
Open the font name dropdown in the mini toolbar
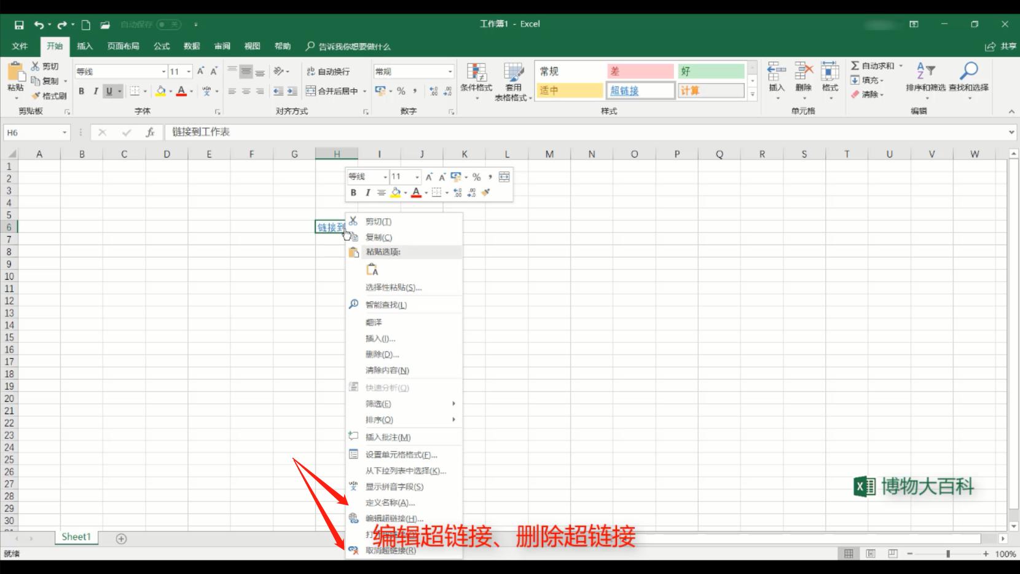pos(385,177)
